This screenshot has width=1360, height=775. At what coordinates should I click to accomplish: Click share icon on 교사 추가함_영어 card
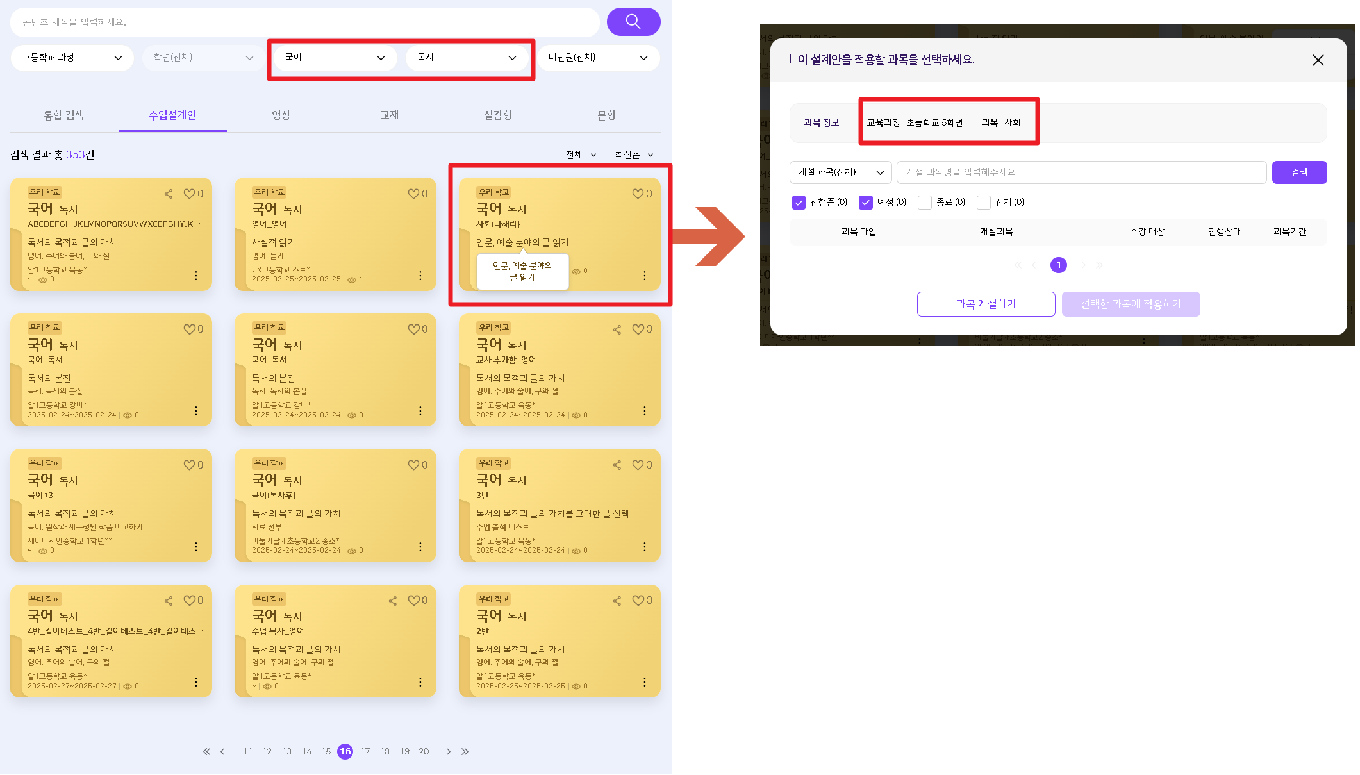coord(617,329)
